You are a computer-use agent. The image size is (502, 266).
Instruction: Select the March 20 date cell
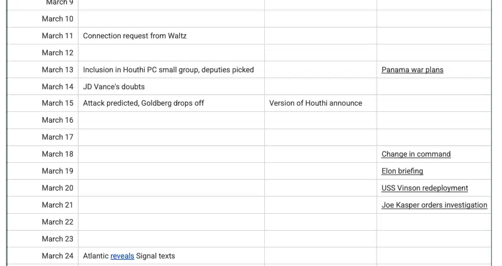[43, 188]
